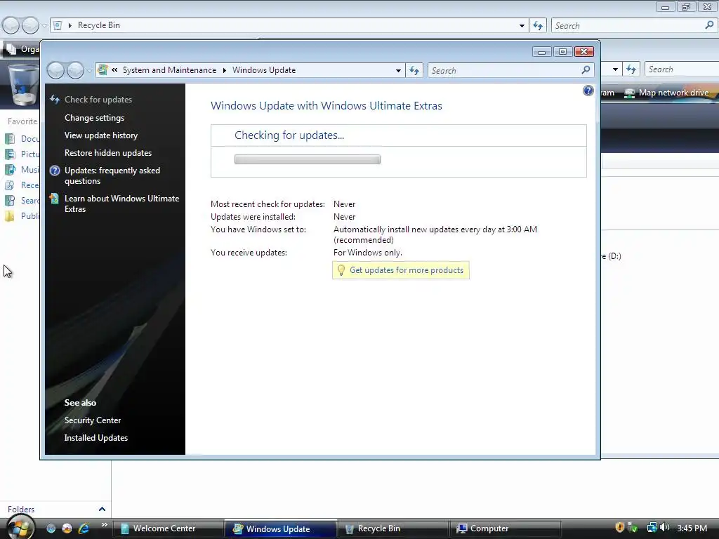
Task: Click the Get updates for more products button
Action: click(401, 270)
